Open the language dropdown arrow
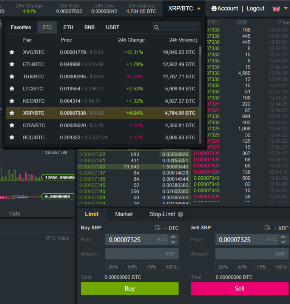 [x=286, y=8]
